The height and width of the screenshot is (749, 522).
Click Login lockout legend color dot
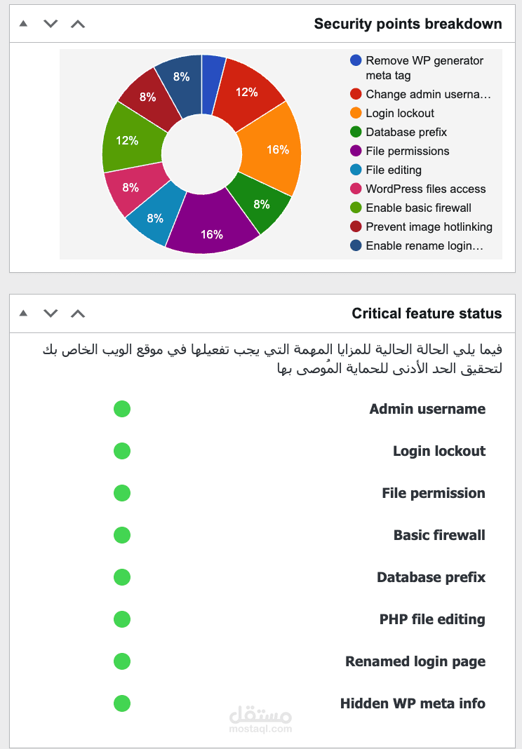(x=356, y=113)
